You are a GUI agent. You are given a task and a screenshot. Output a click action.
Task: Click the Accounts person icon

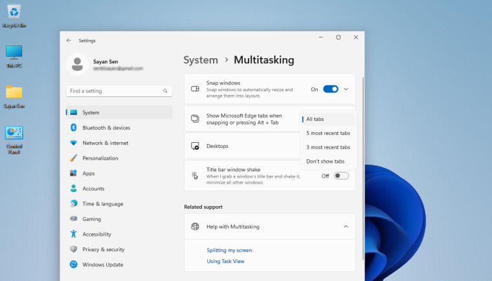[73, 188]
